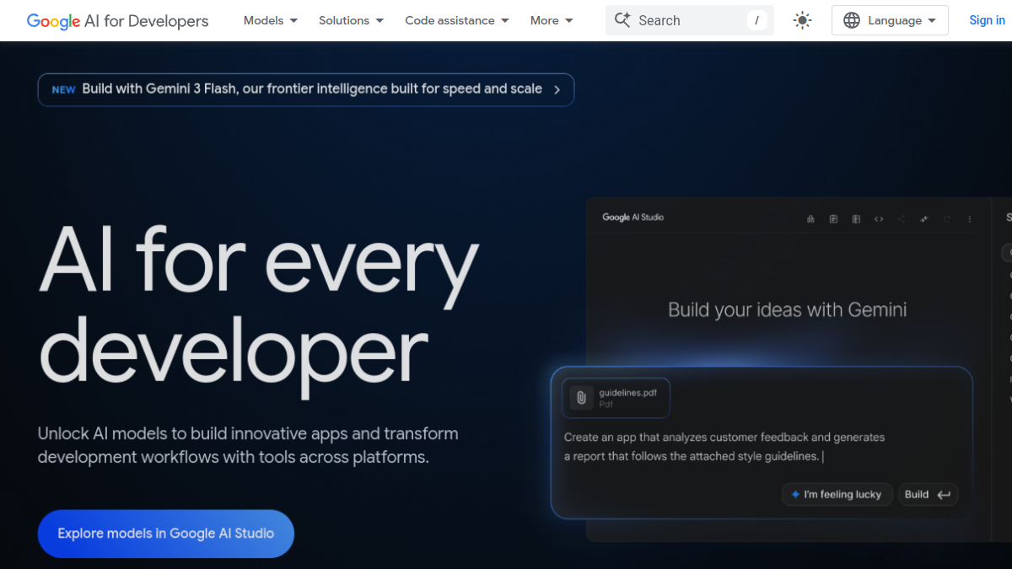This screenshot has height=569, width=1012.
Task: Click the "Build your ideas with Gemini" text
Action: click(788, 309)
